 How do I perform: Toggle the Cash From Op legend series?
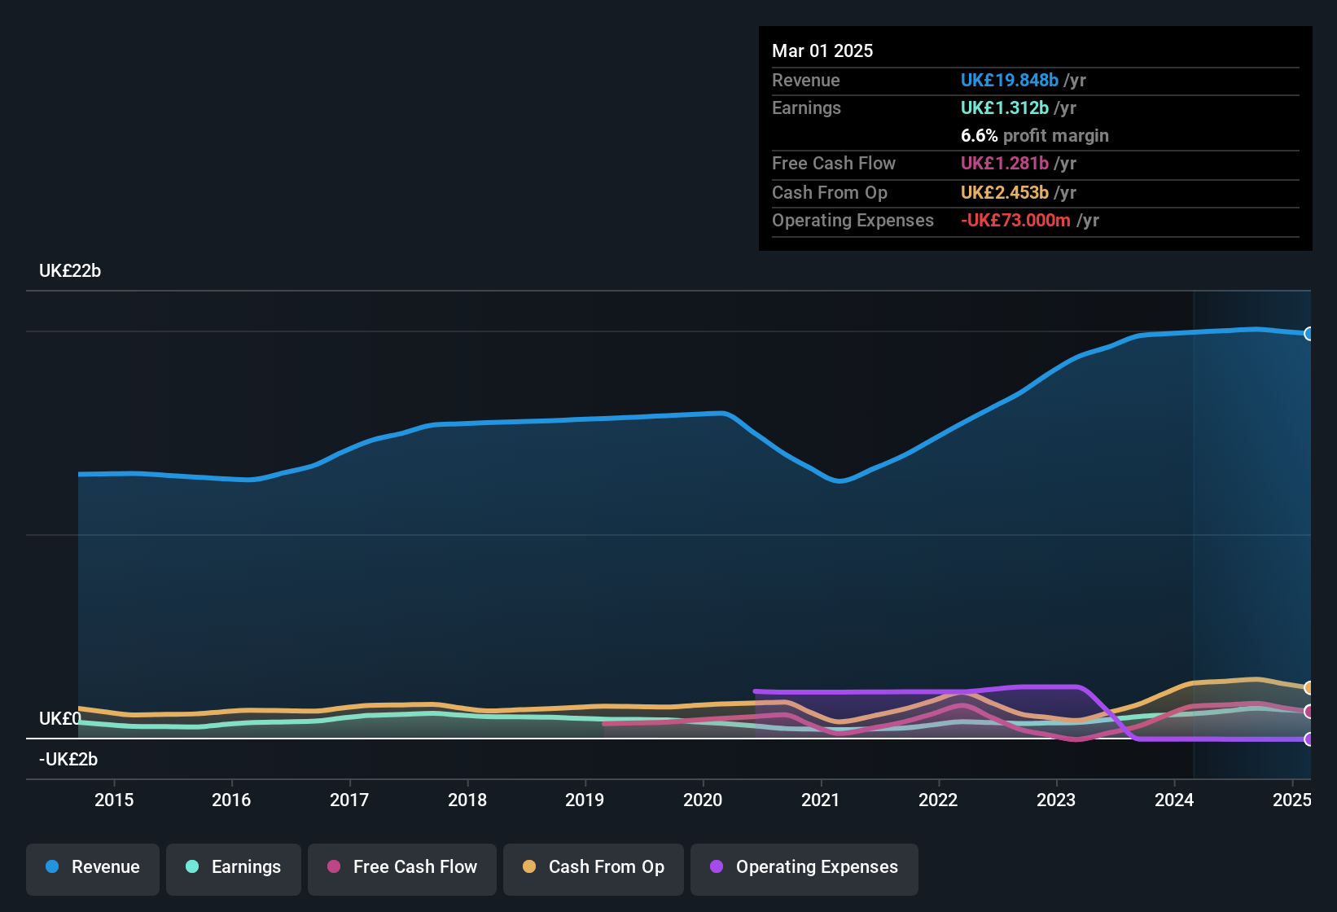pos(594,869)
